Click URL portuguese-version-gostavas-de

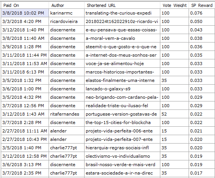pos(122,114)
